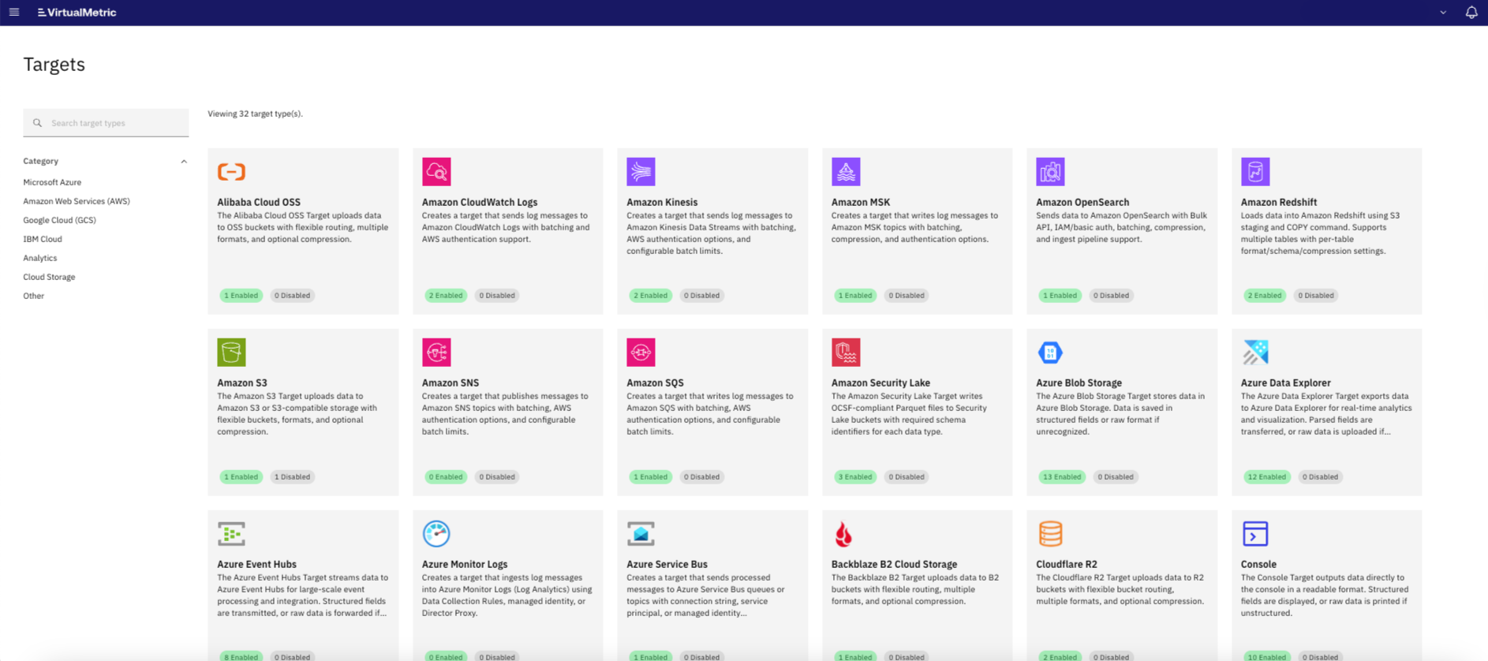This screenshot has height=661, width=1488.
Task: Click the Console card description
Action: tap(1325, 596)
